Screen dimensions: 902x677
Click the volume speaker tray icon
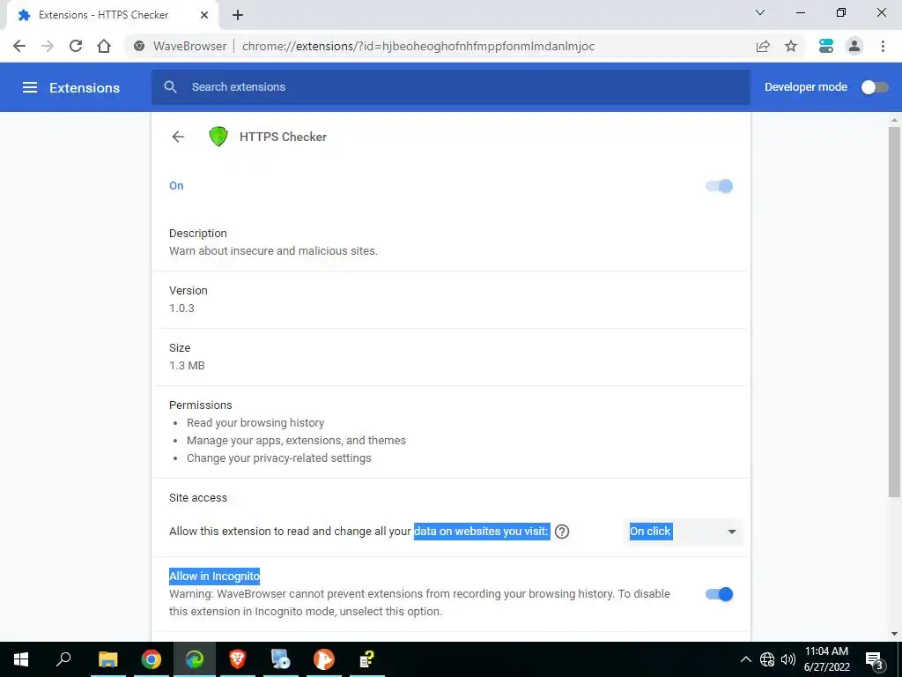[787, 659]
